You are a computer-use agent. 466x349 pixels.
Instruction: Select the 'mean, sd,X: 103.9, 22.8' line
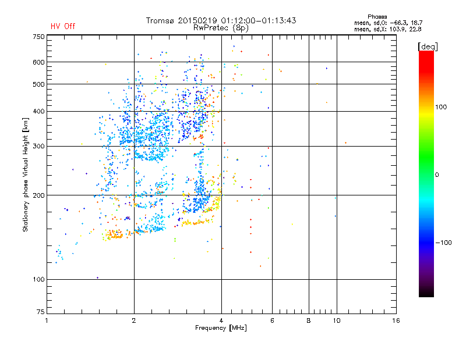click(387, 29)
